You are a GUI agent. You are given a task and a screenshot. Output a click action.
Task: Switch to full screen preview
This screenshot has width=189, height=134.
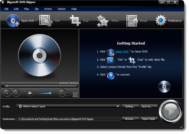pos(75,94)
